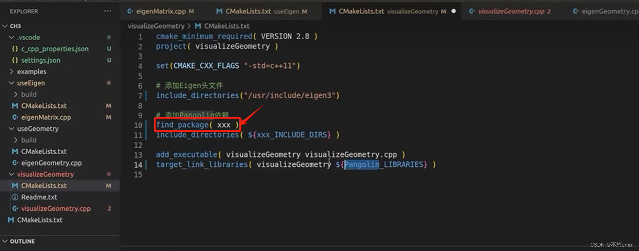
Task: Collapse the useEigen folder
Action: coord(12,83)
